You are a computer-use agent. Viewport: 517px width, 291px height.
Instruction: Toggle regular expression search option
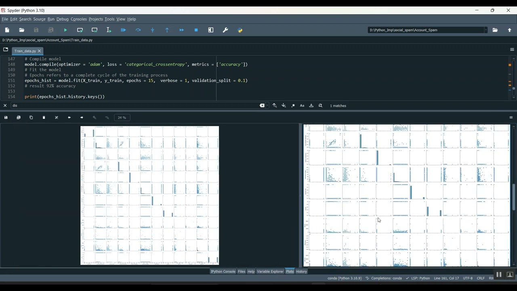coord(293,105)
